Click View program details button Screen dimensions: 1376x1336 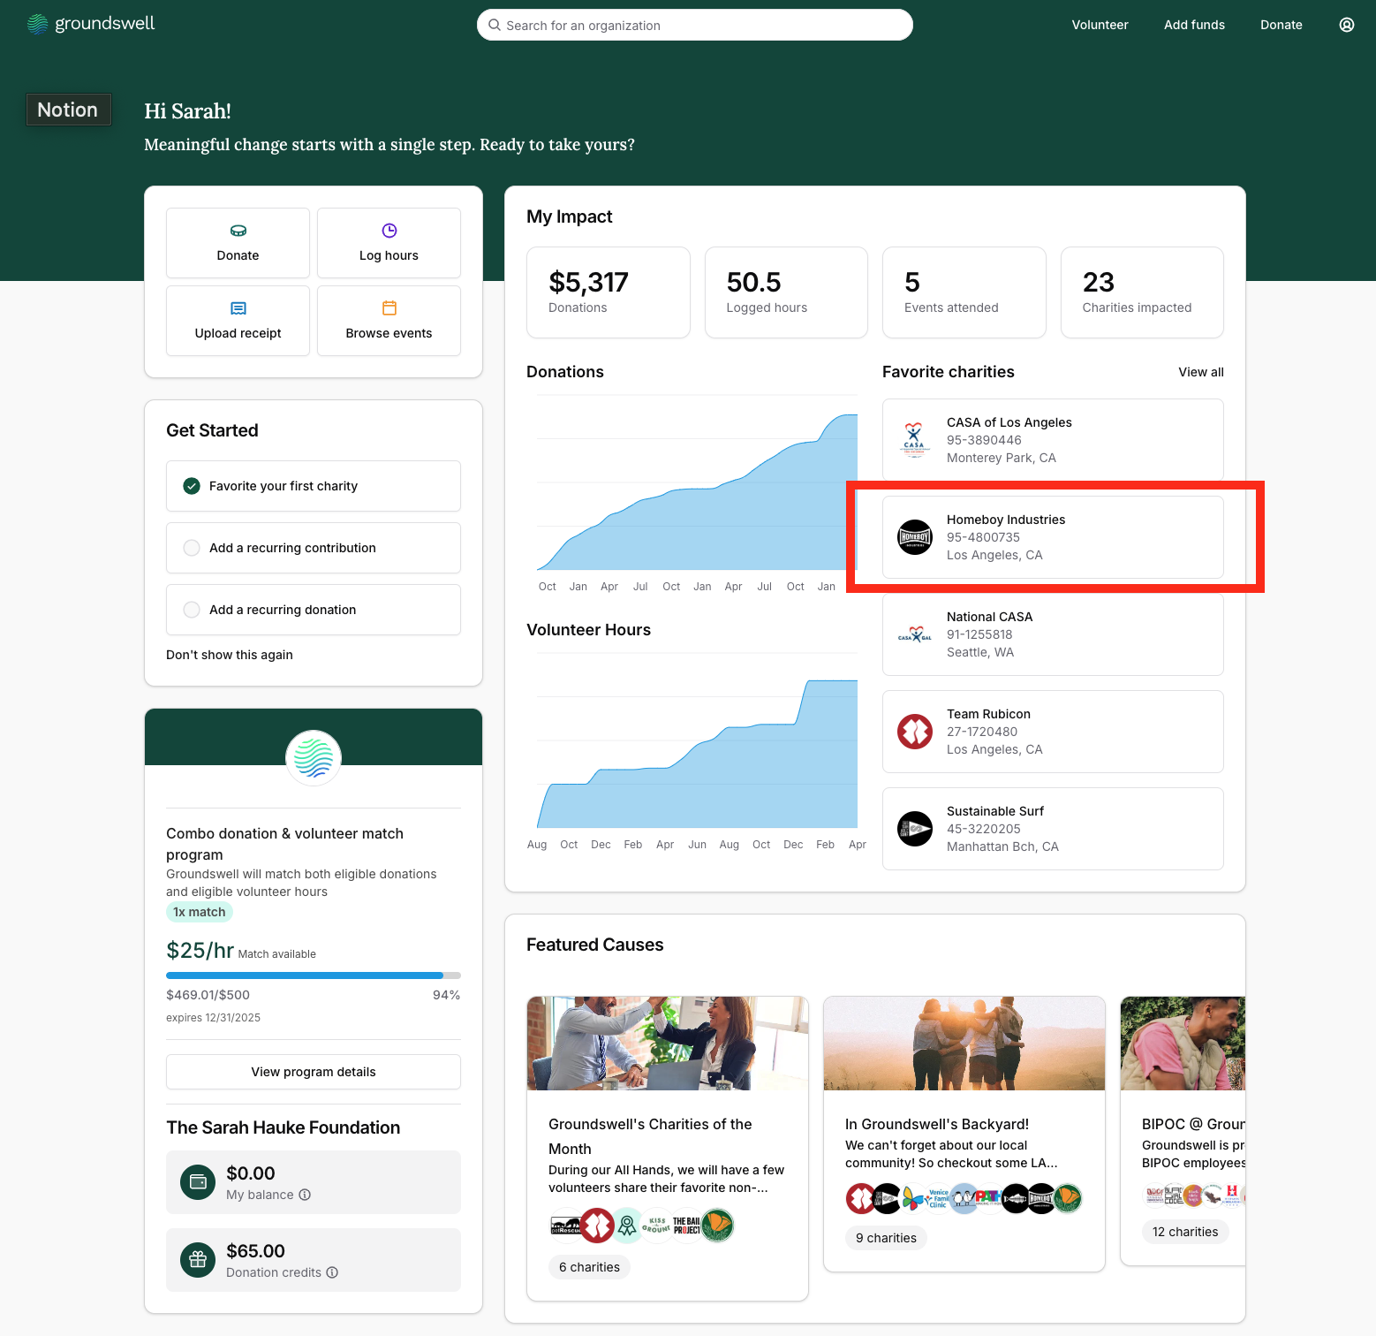coord(314,1072)
